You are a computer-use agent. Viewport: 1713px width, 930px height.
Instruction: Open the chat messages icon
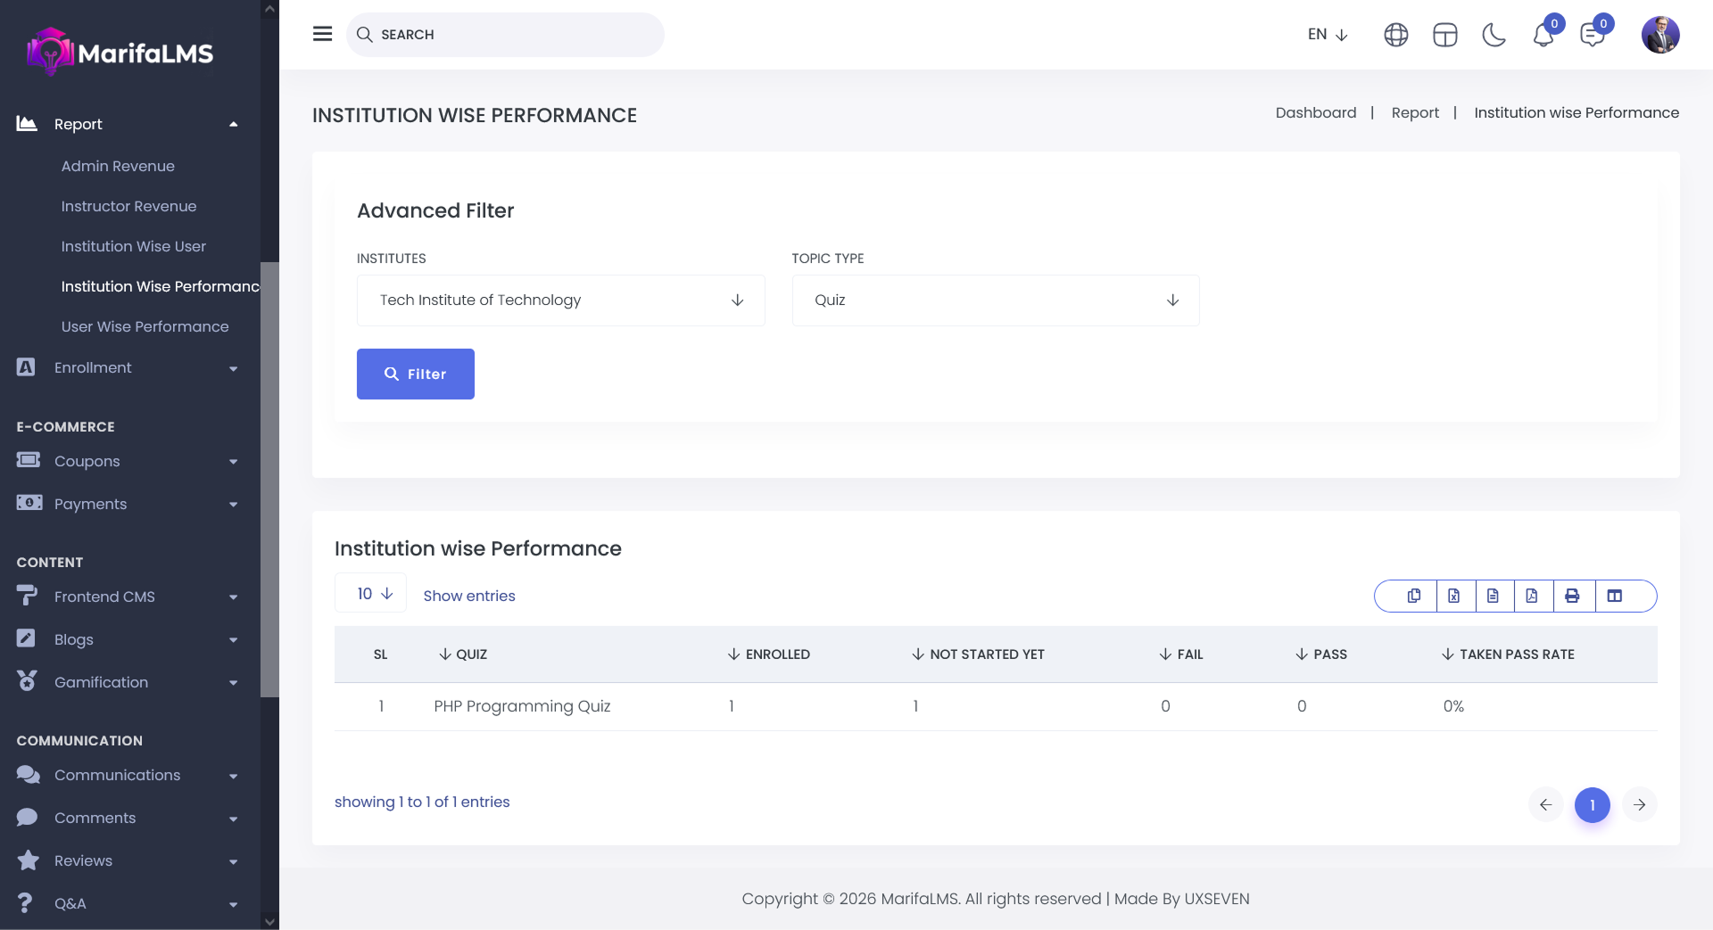click(1592, 35)
